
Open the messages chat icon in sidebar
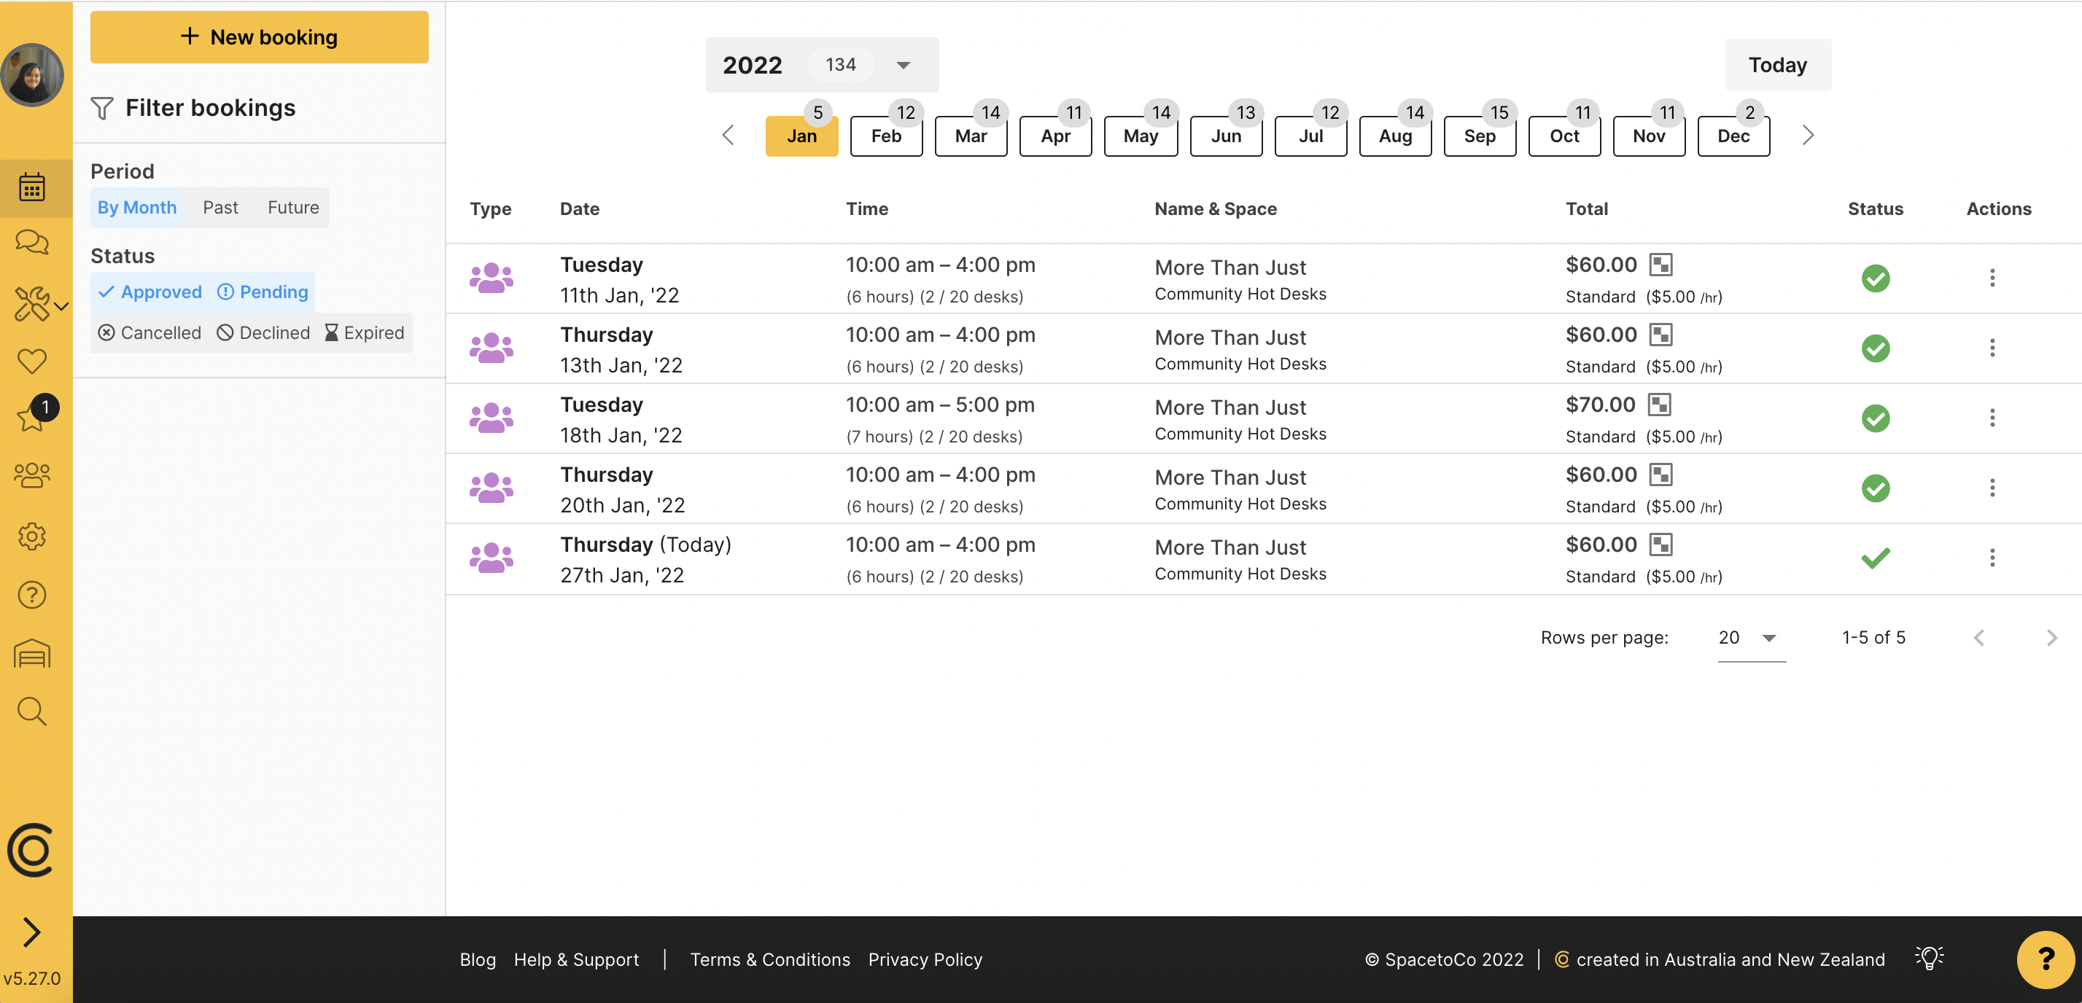pyautogui.click(x=32, y=241)
